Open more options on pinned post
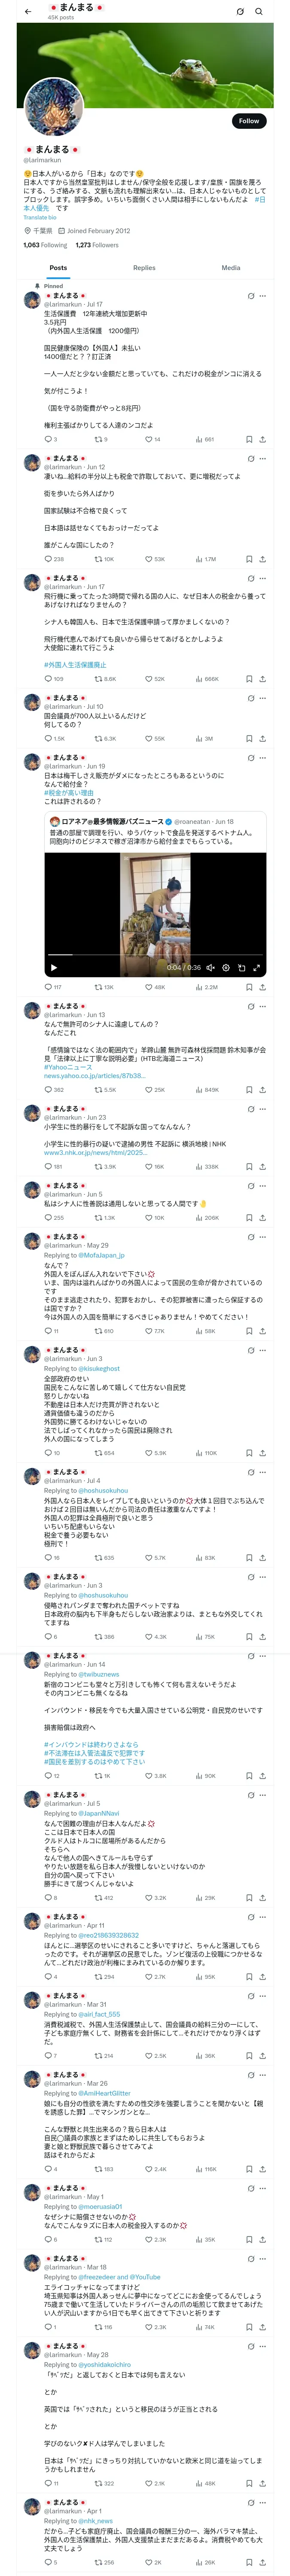The height and width of the screenshot is (2576, 290). click(x=262, y=296)
